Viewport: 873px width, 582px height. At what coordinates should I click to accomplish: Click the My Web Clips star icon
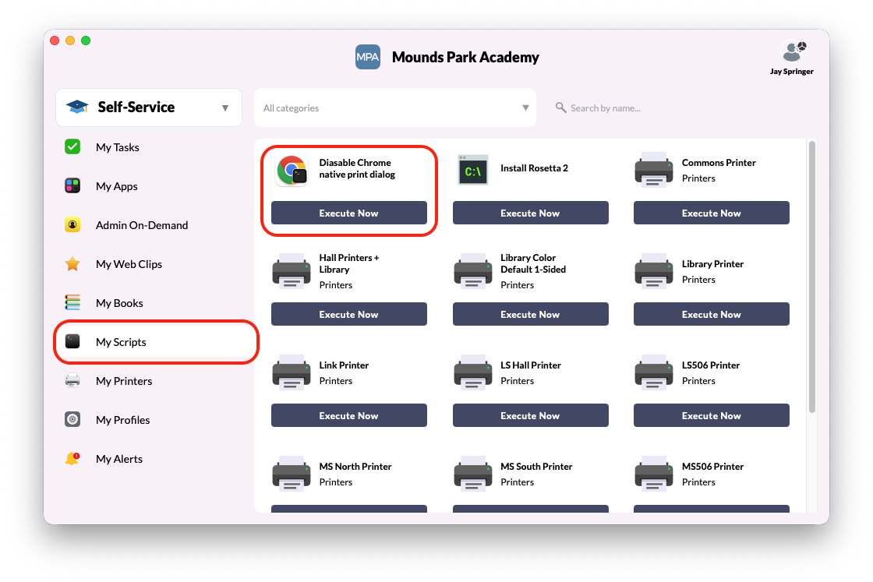point(72,264)
